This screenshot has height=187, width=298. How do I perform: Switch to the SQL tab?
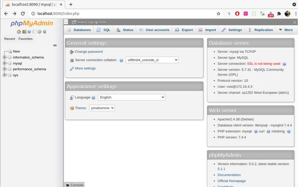(104, 30)
